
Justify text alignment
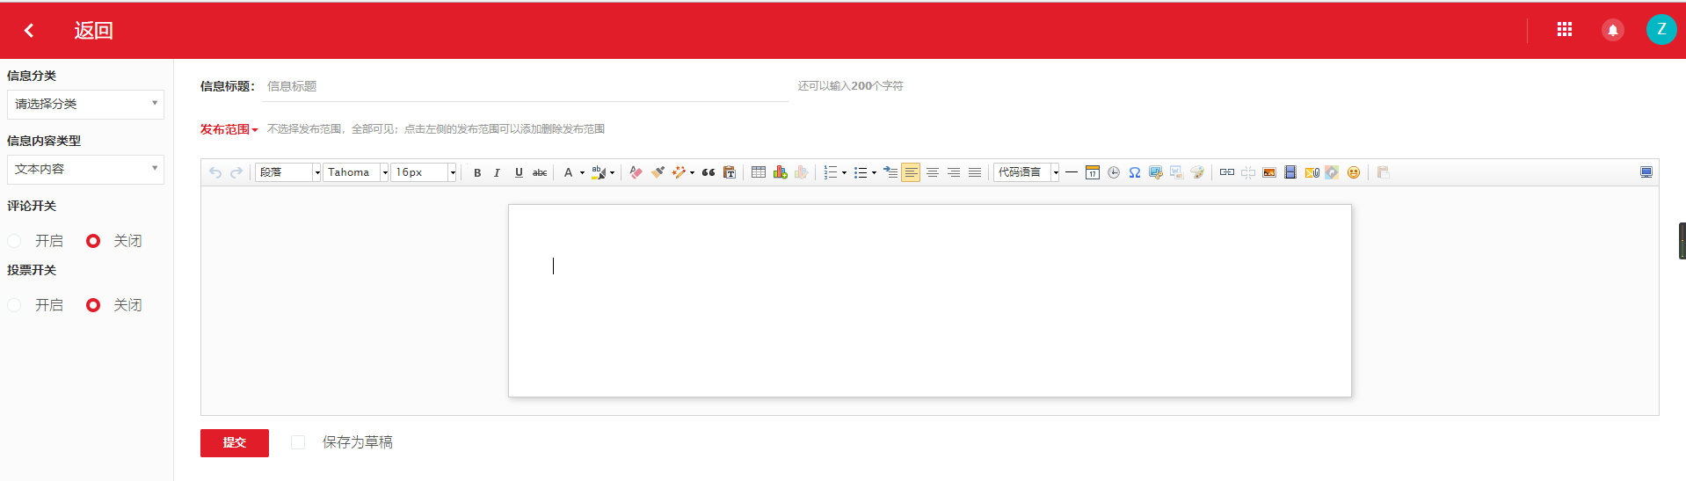coord(975,172)
